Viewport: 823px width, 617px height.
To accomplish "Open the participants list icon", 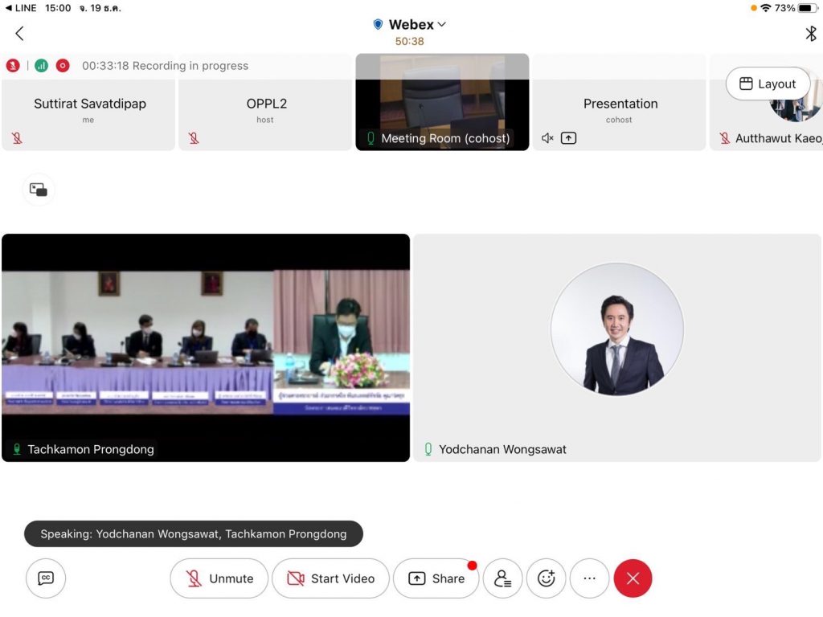I will tap(503, 578).
